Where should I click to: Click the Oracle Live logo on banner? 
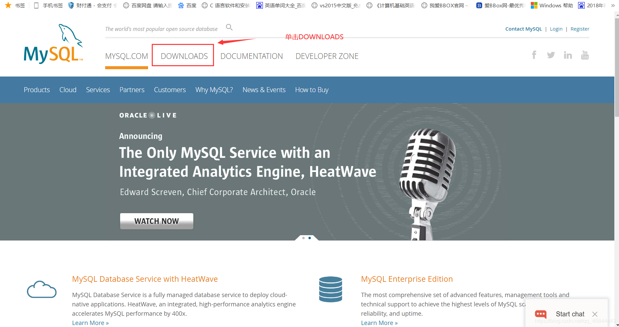tap(148, 115)
